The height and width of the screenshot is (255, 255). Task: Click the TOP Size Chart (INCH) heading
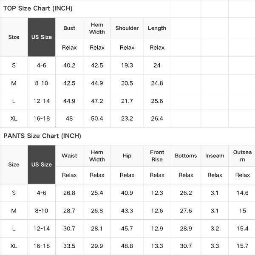click(x=38, y=8)
